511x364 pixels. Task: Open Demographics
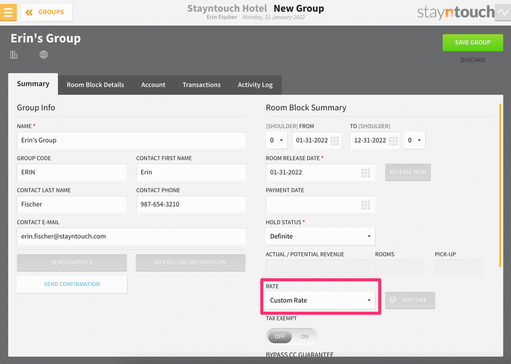[x=72, y=262]
